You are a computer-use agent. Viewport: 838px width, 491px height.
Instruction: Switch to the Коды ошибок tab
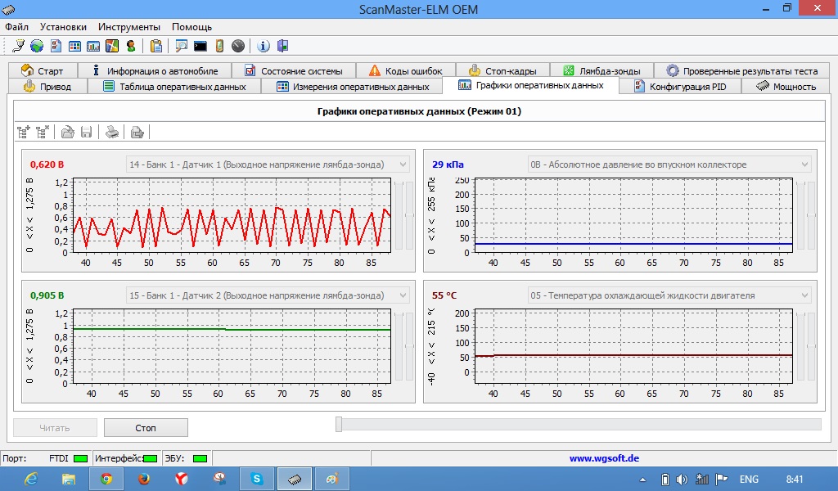[x=405, y=71]
